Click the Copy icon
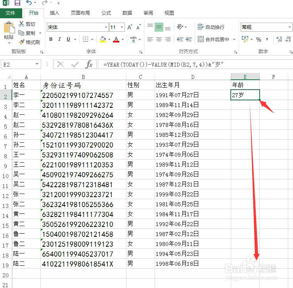293x288 pixels. tap(21, 33)
